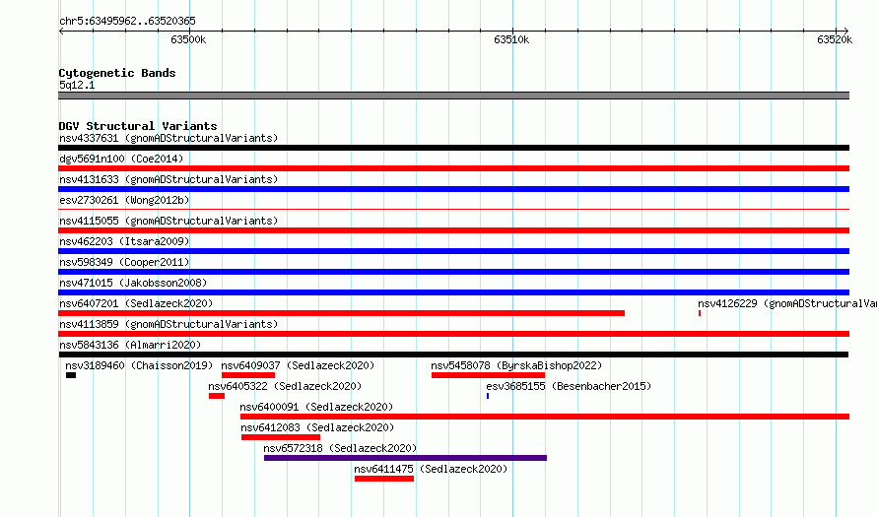This screenshot has width=877, height=517.
Task: Click the thin red esv2730261 line
Action: coord(453,210)
